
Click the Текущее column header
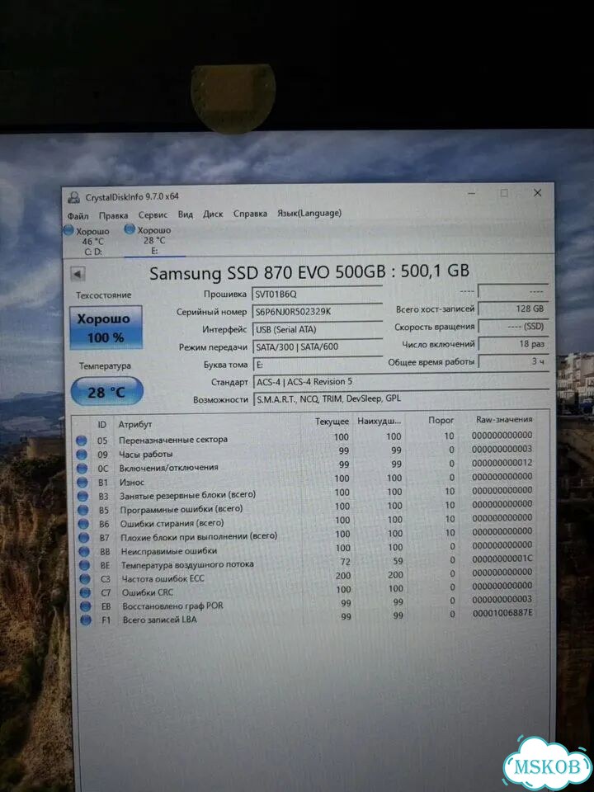coord(332,422)
